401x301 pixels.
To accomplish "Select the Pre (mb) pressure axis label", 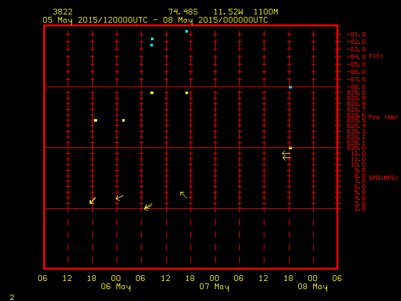I will pos(383,117).
